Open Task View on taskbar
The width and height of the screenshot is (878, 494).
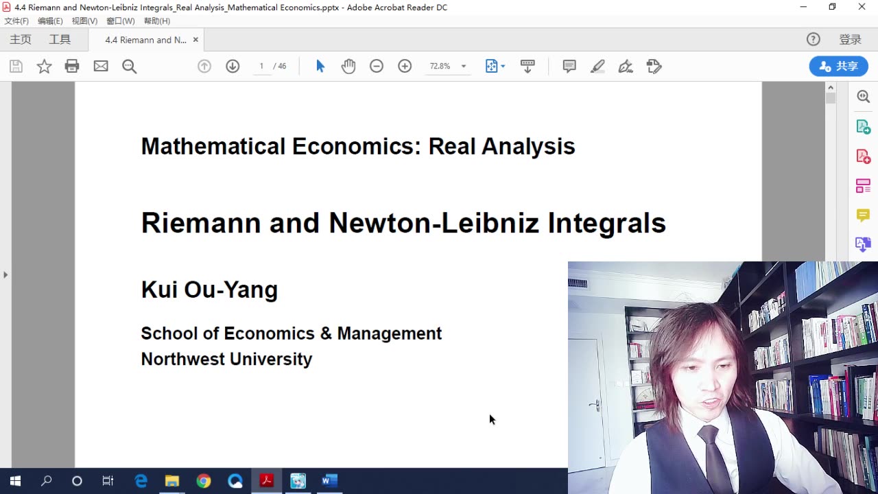[108, 481]
